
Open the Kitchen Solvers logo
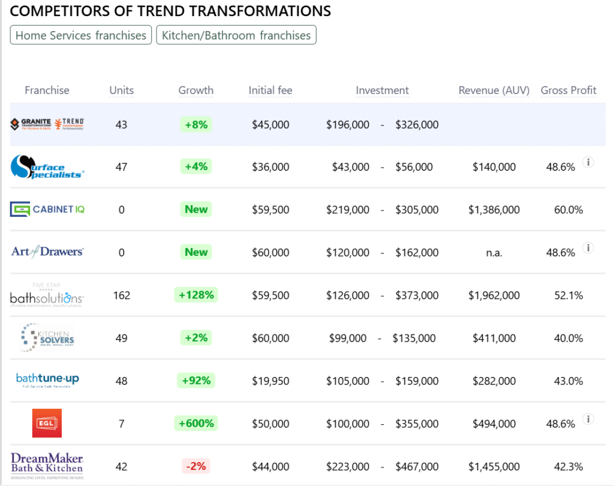point(47,338)
